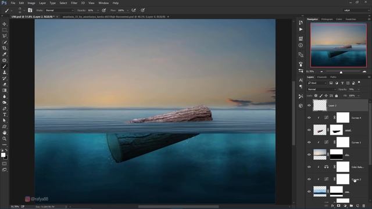Adjust the Navigator zoom slider handle
The height and width of the screenshot is (209, 372).
tap(341, 72)
